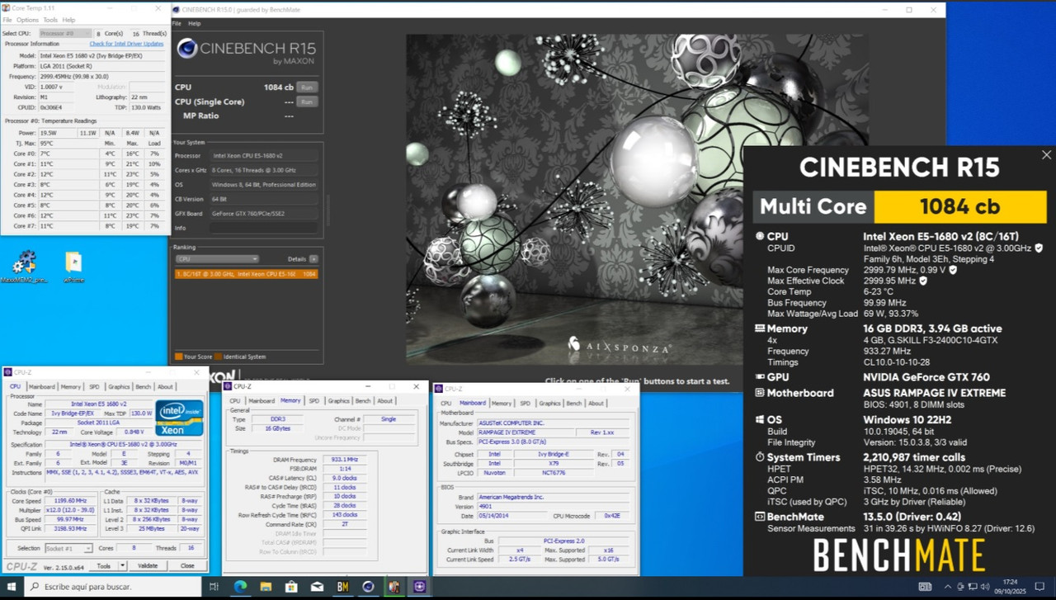This screenshot has width=1056, height=600.
Task: Toggle the ranking Details arrow button
Action: click(313, 258)
